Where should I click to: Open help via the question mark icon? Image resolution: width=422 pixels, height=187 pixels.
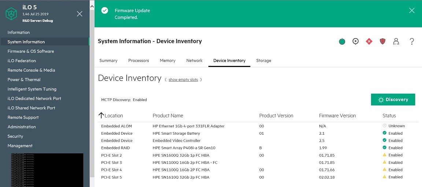[412, 41]
